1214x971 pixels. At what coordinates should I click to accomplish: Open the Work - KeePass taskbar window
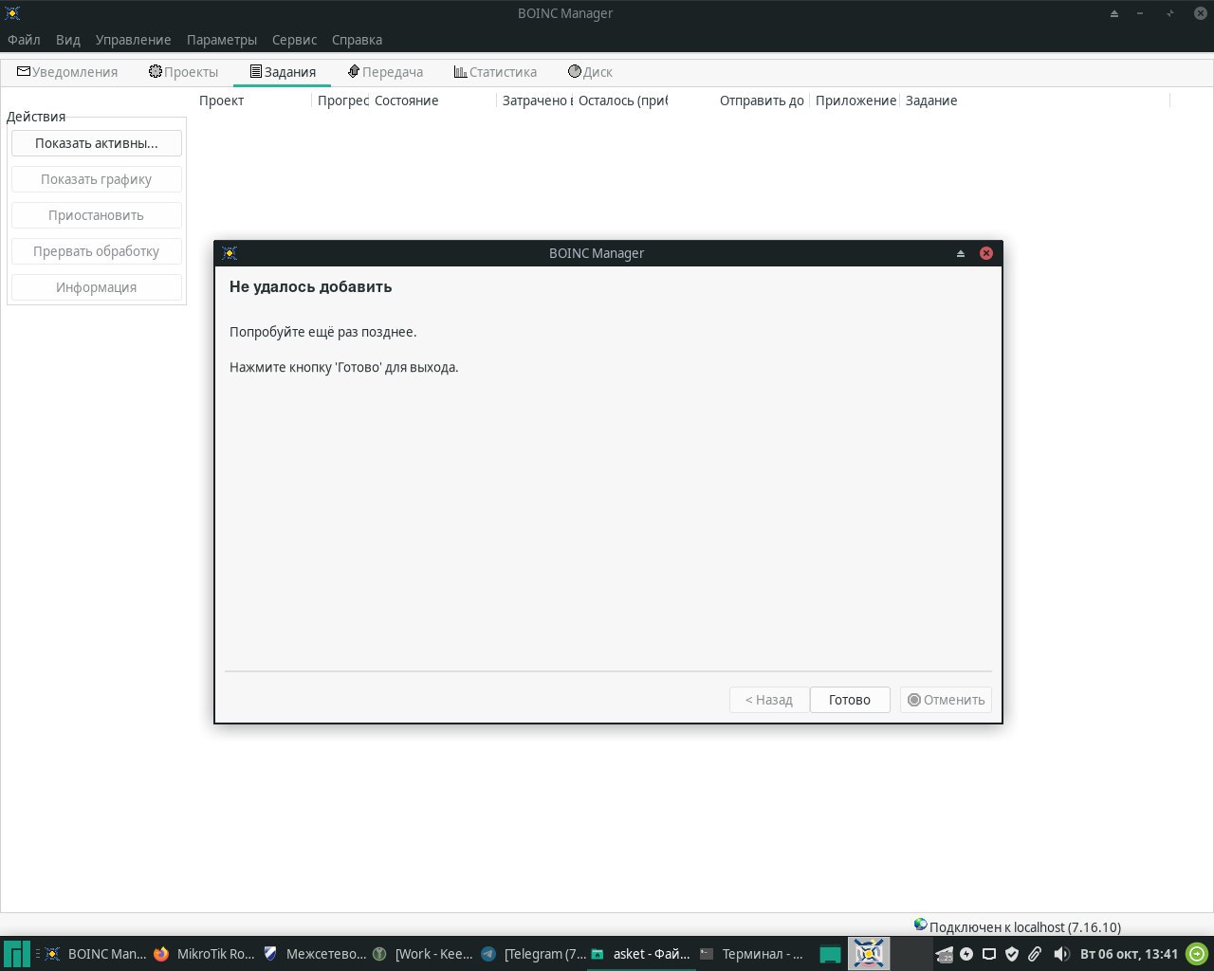[x=423, y=954]
